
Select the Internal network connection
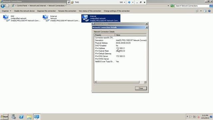tap(101, 18)
